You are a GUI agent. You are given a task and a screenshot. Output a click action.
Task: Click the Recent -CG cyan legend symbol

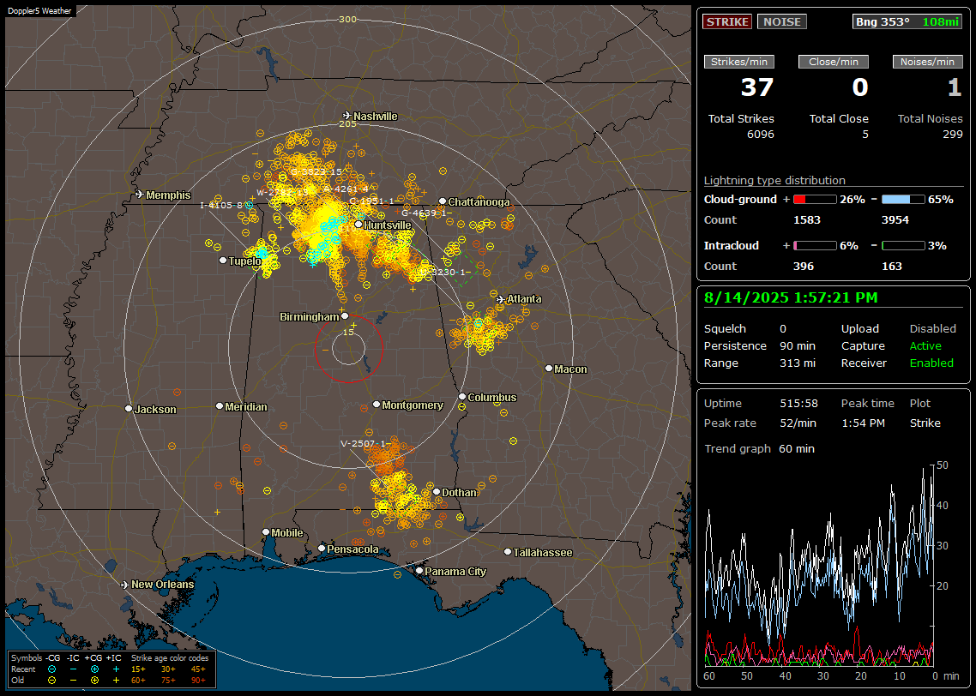tap(52, 669)
